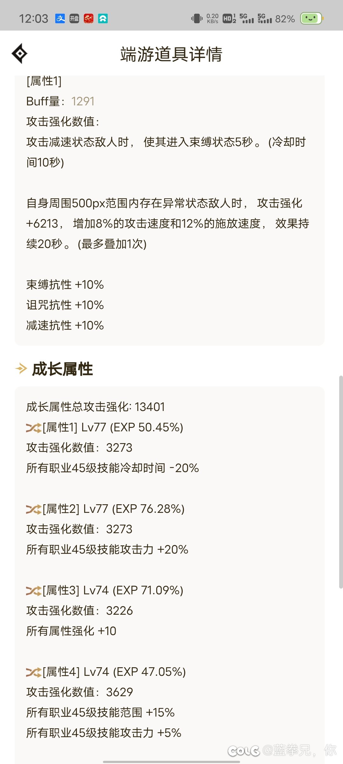Screen dimensions: 343x764
Task: Tap the 成长属性总攻击强化 13401 line
Action: (x=96, y=407)
